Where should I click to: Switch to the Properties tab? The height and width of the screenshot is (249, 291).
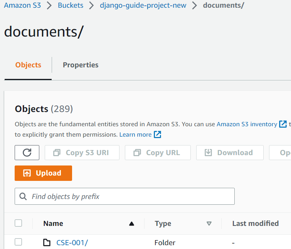81,65
